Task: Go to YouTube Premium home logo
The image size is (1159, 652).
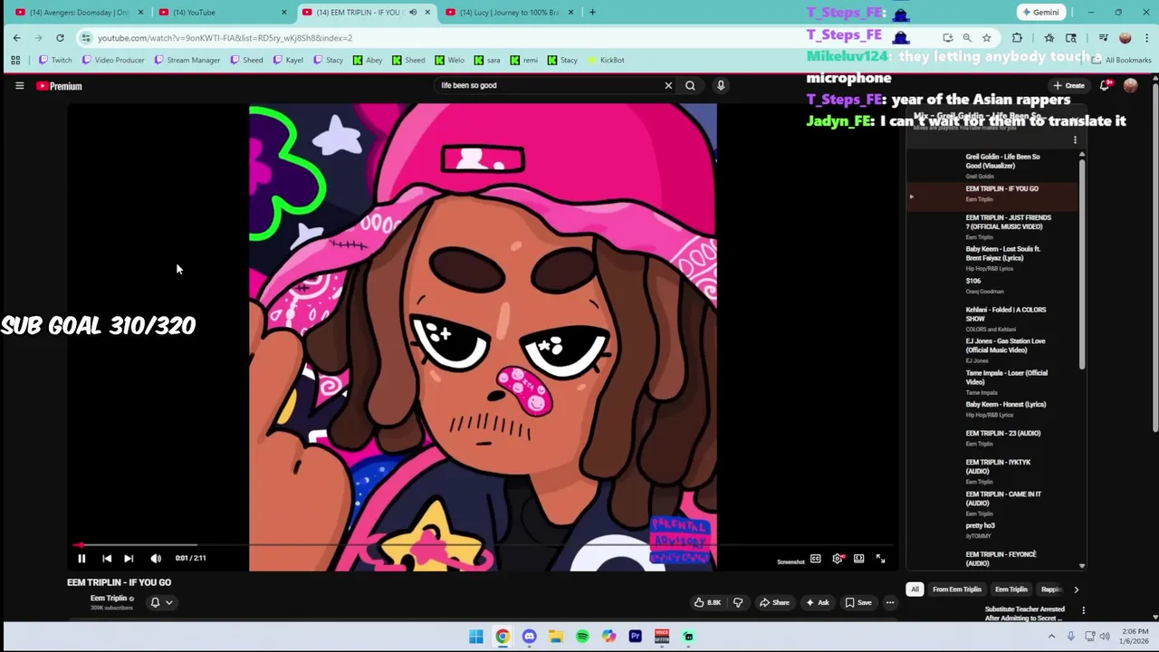Action: pos(59,86)
